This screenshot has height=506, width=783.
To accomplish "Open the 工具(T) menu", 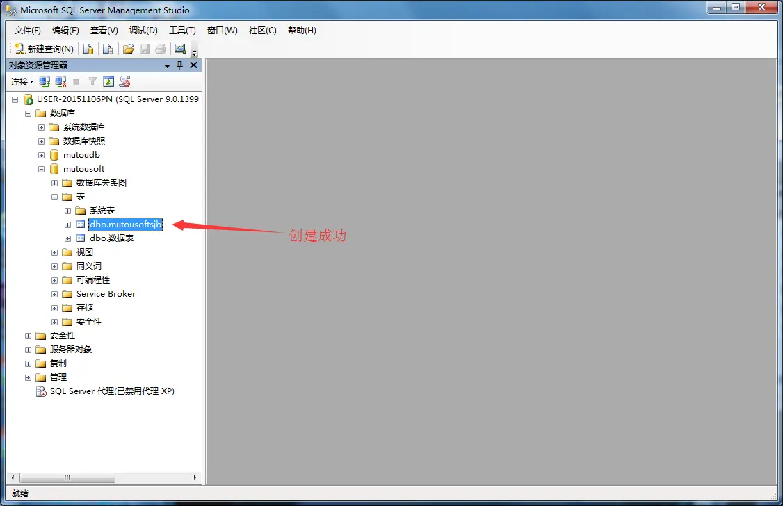I will coord(182,31).
